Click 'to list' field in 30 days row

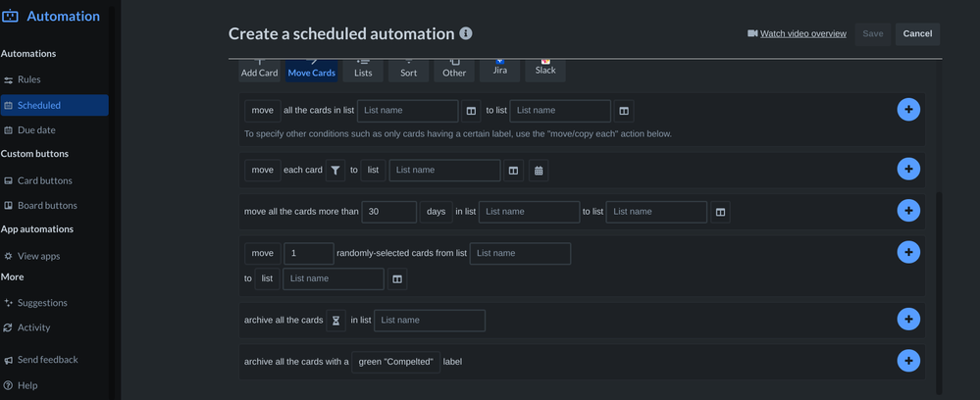657,212
